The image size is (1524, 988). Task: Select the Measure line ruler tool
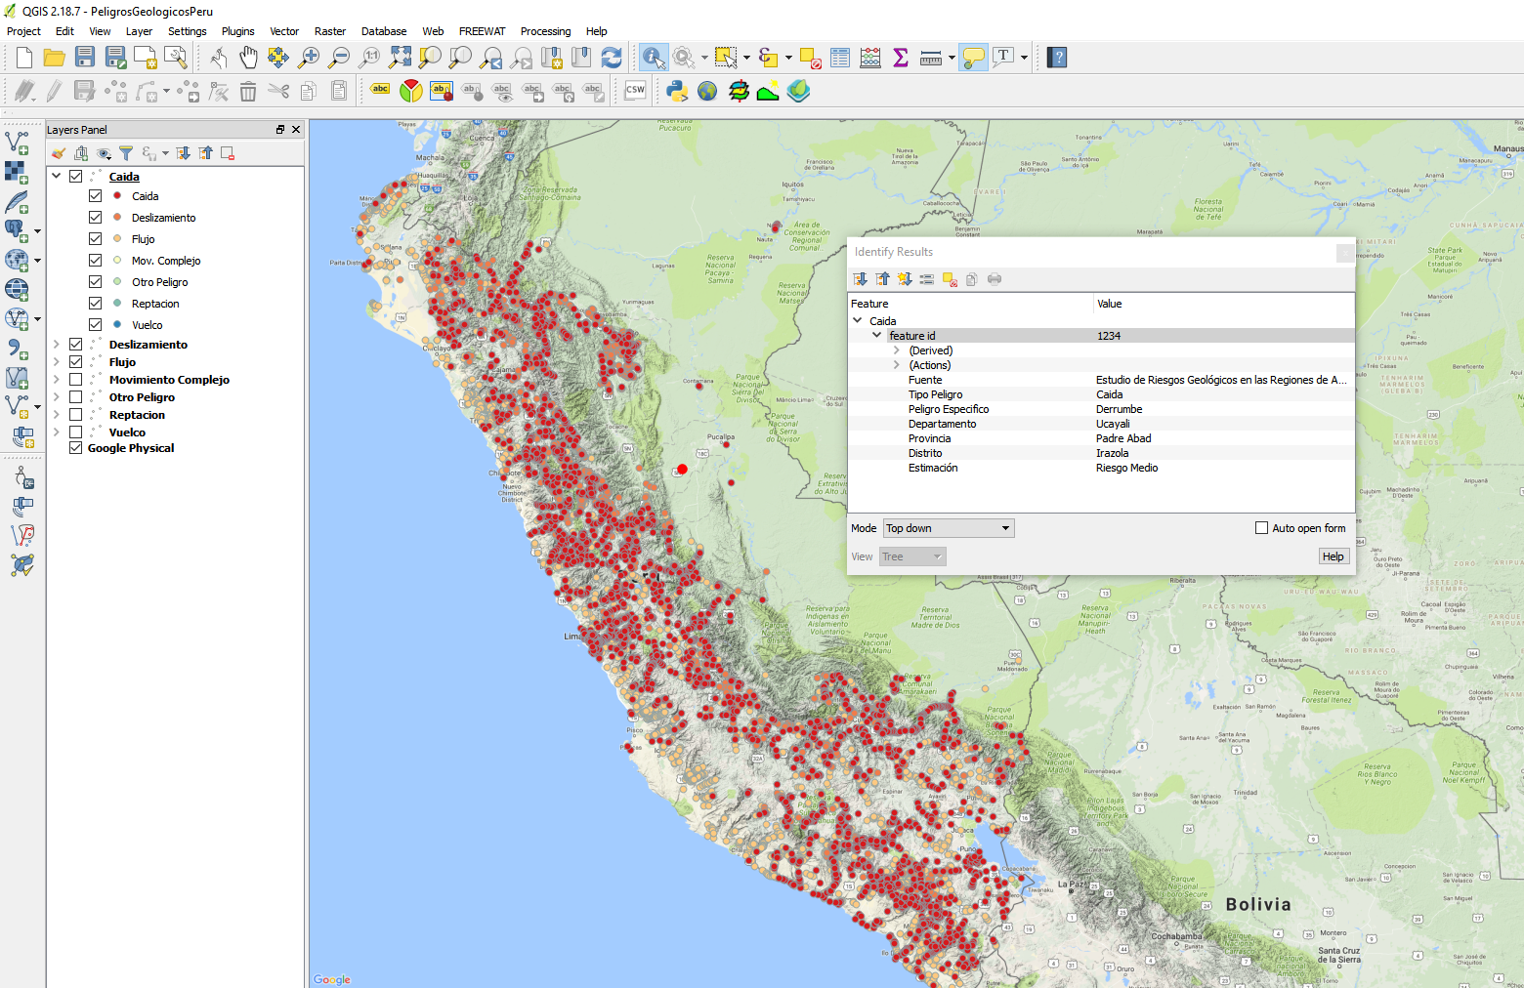(x=931, y=58)
